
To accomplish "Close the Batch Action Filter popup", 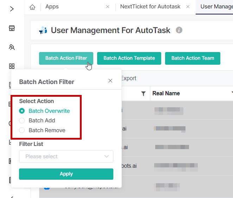I will click(110, 81).
